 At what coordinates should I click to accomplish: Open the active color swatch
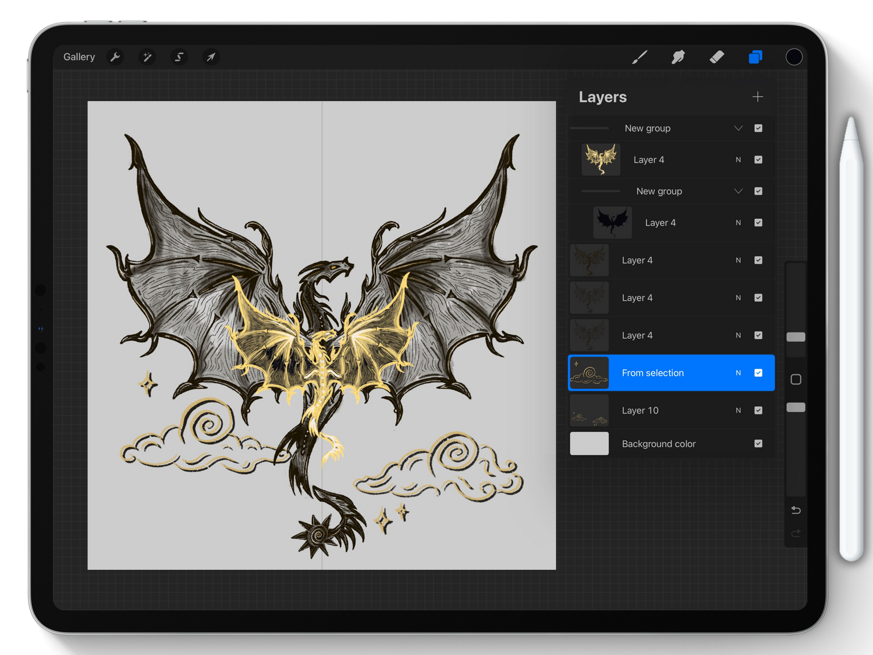[794, 57]
